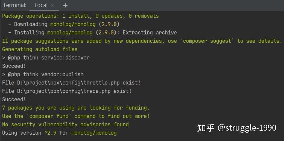Click the '7 packages you are using' funding line
284x141 pixels.
point(76,108)
